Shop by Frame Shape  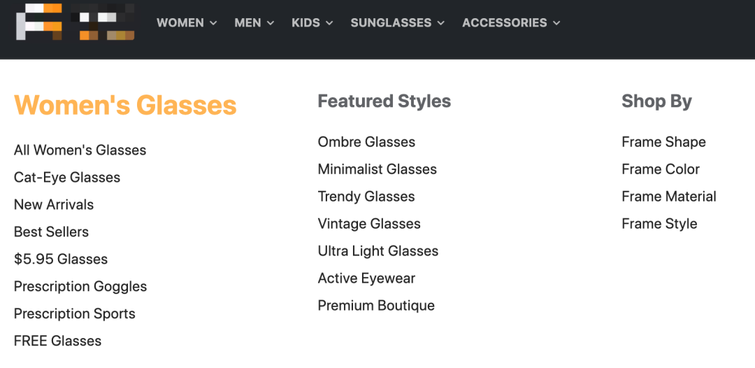pos(663,142)
